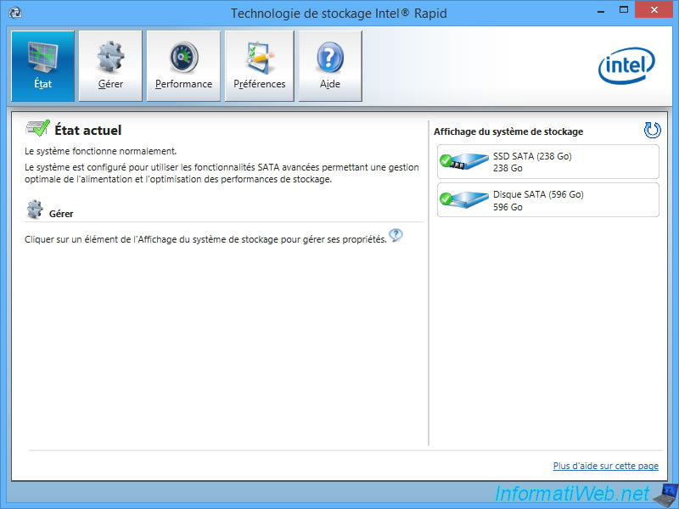The width and height of the screenshot is (679, 509).
Task: Select the SSD SATA (238 Go) drive
Action: (x=548, y=162)
